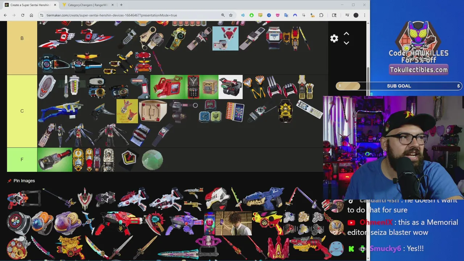This screenshot has height=261, width=464.
Task: Go back with browser back arrow
Action: (5, 15)
